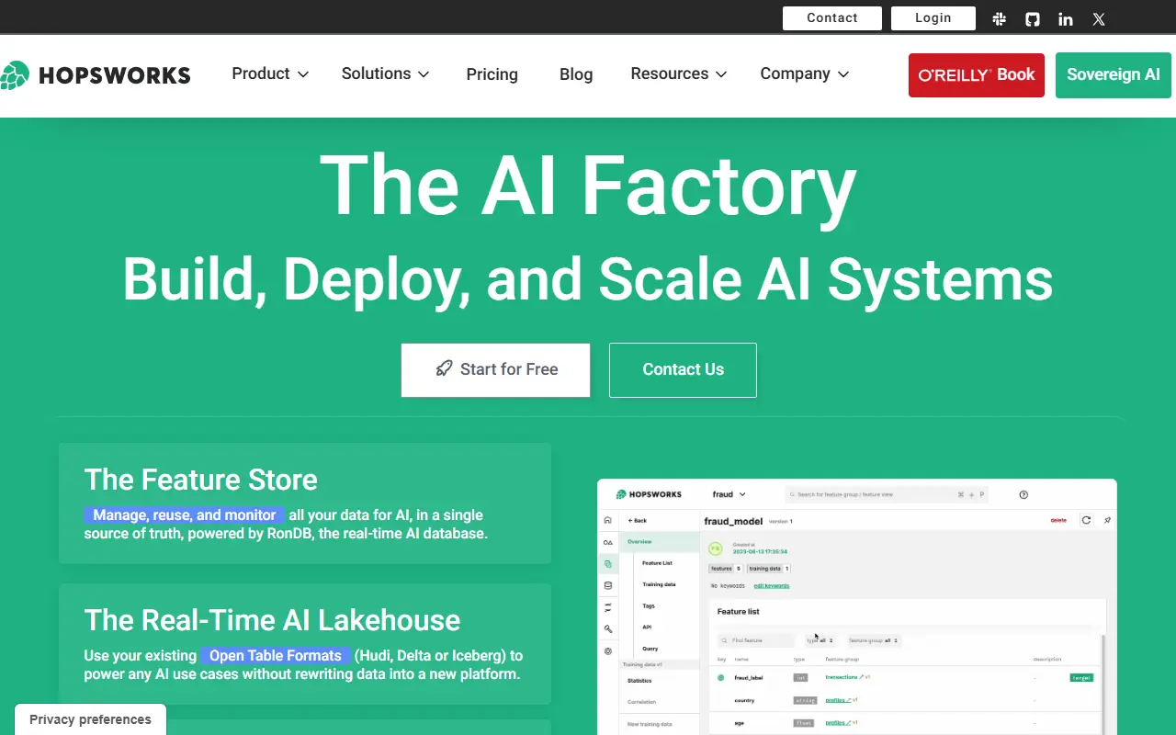The image size is (1176, 735).
Task: Open the LinkedIn icon link
Action: (1066, 18)
